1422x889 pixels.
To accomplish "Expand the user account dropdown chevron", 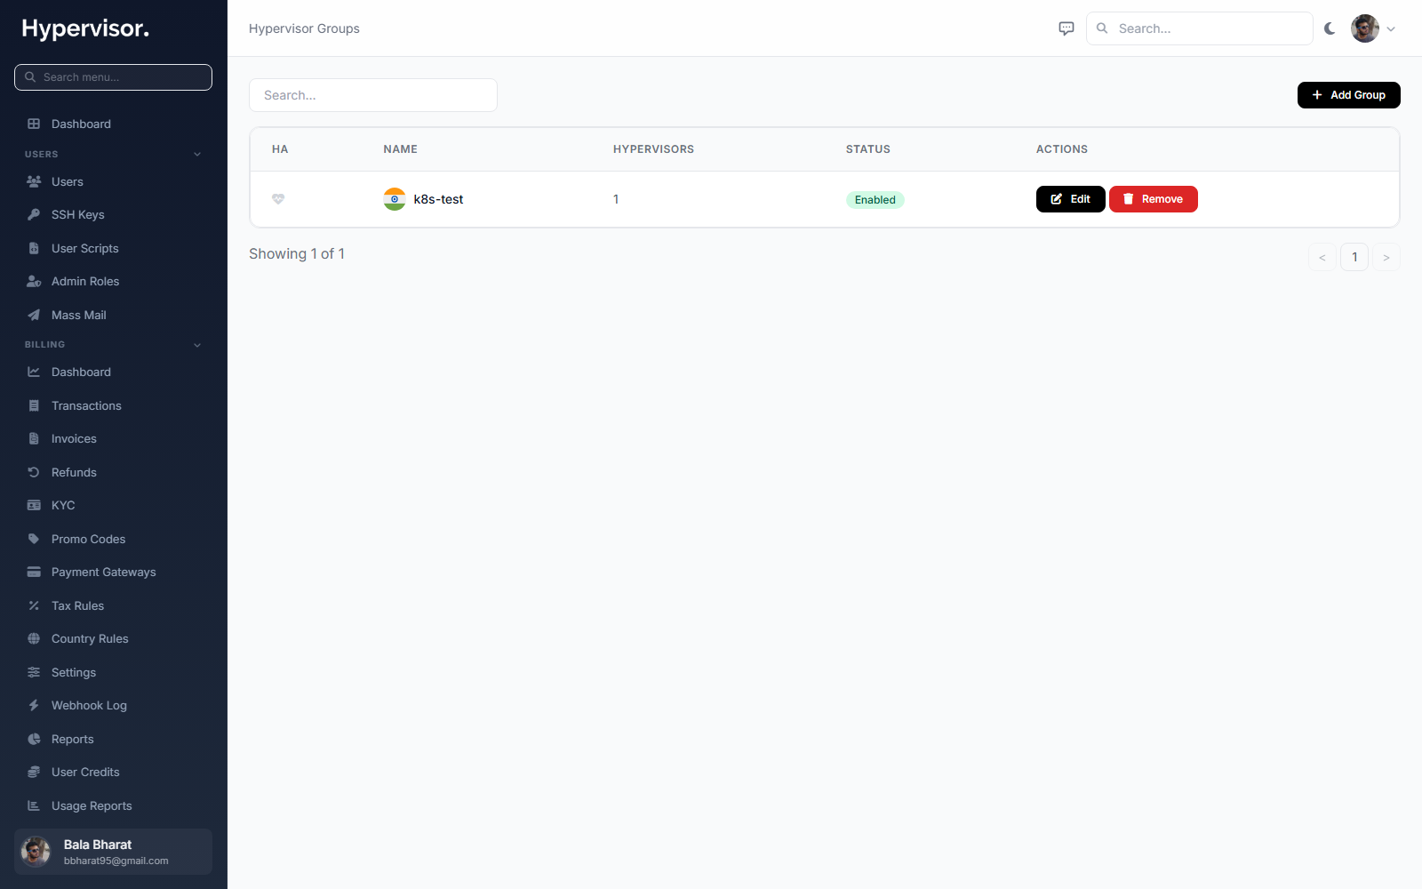I will (1391, 29).
